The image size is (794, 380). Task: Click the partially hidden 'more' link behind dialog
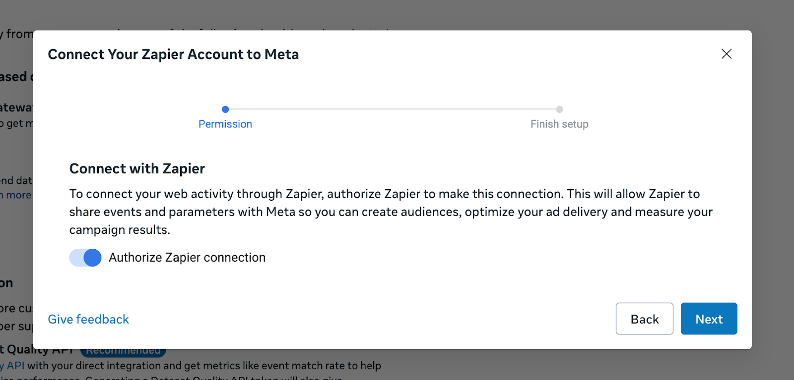pyautogui.click(x=18, y=195)
